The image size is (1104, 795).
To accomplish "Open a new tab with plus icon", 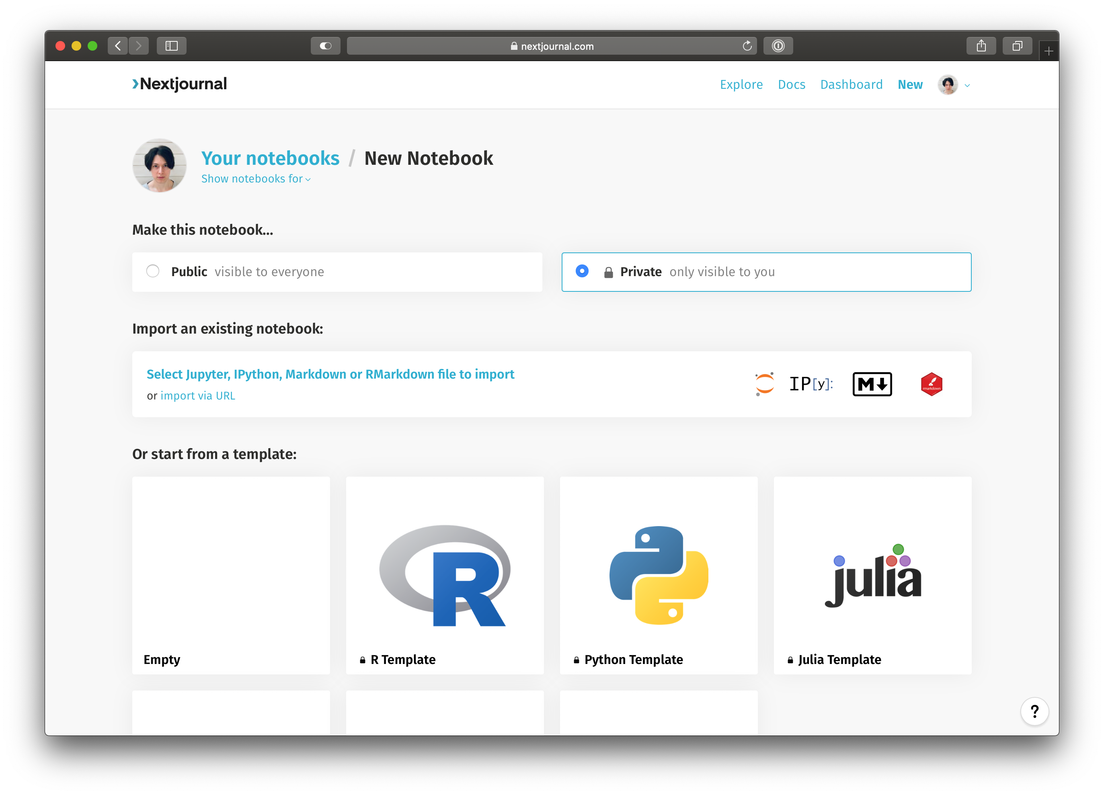I will tap(1049, 51).
